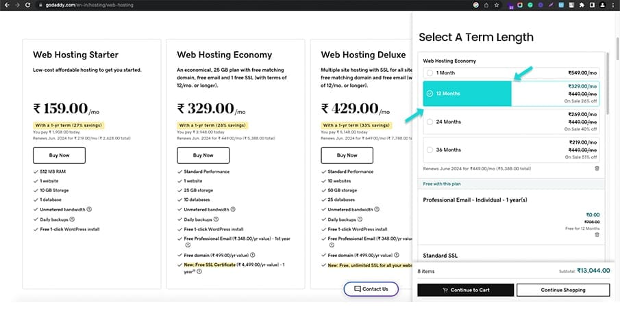
Task: Pick the 36 Months term radio button
Action: pyautogui.click(x=430, y=150)
